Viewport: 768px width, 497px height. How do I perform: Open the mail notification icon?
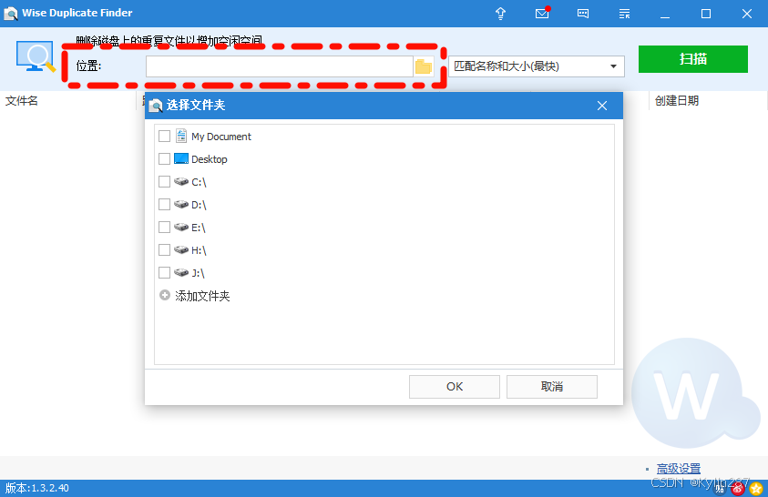tap(542, 13)
